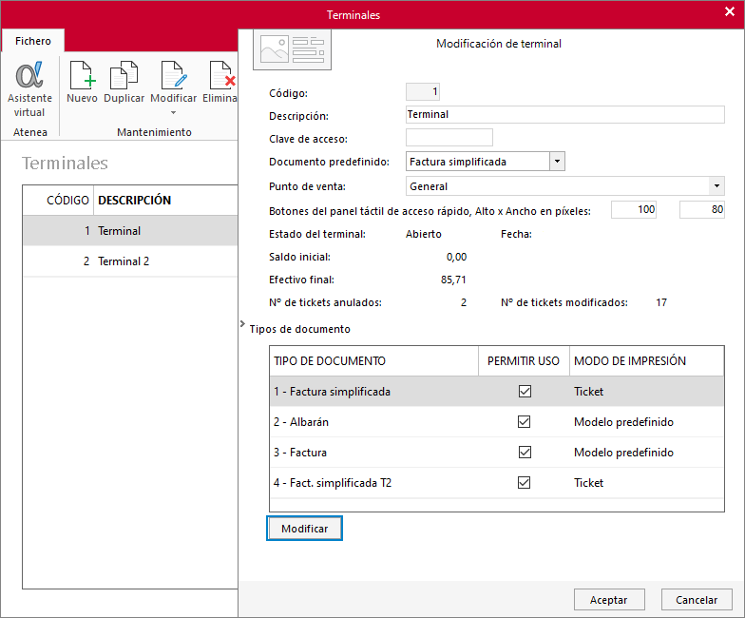The image size is (745, 618).
Task: Click the Código field
Action: point(422,91)
